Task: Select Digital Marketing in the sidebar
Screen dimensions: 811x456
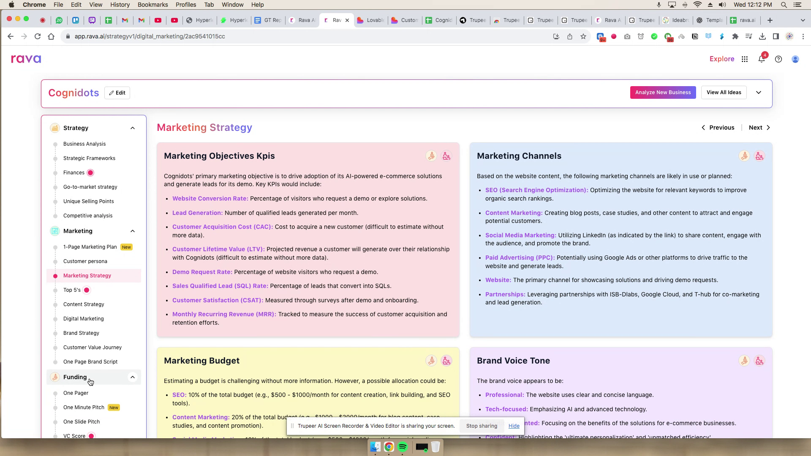Action: [x=83, y=318]
